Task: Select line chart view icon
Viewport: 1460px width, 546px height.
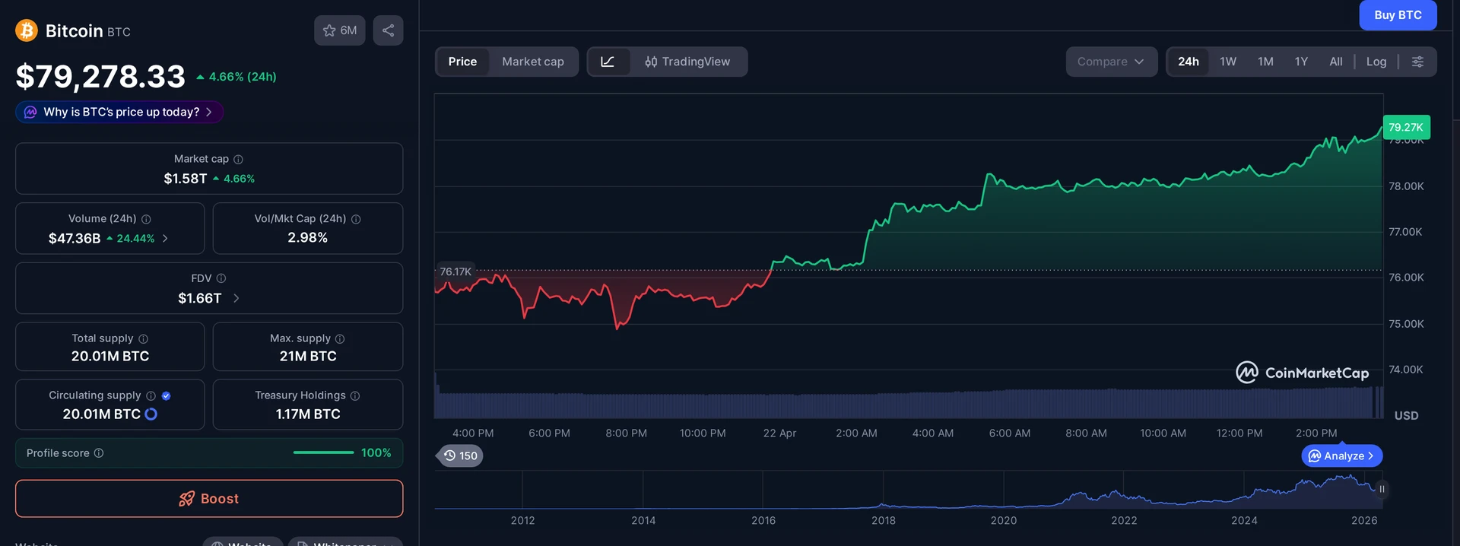Action: (x=608, y=62)
